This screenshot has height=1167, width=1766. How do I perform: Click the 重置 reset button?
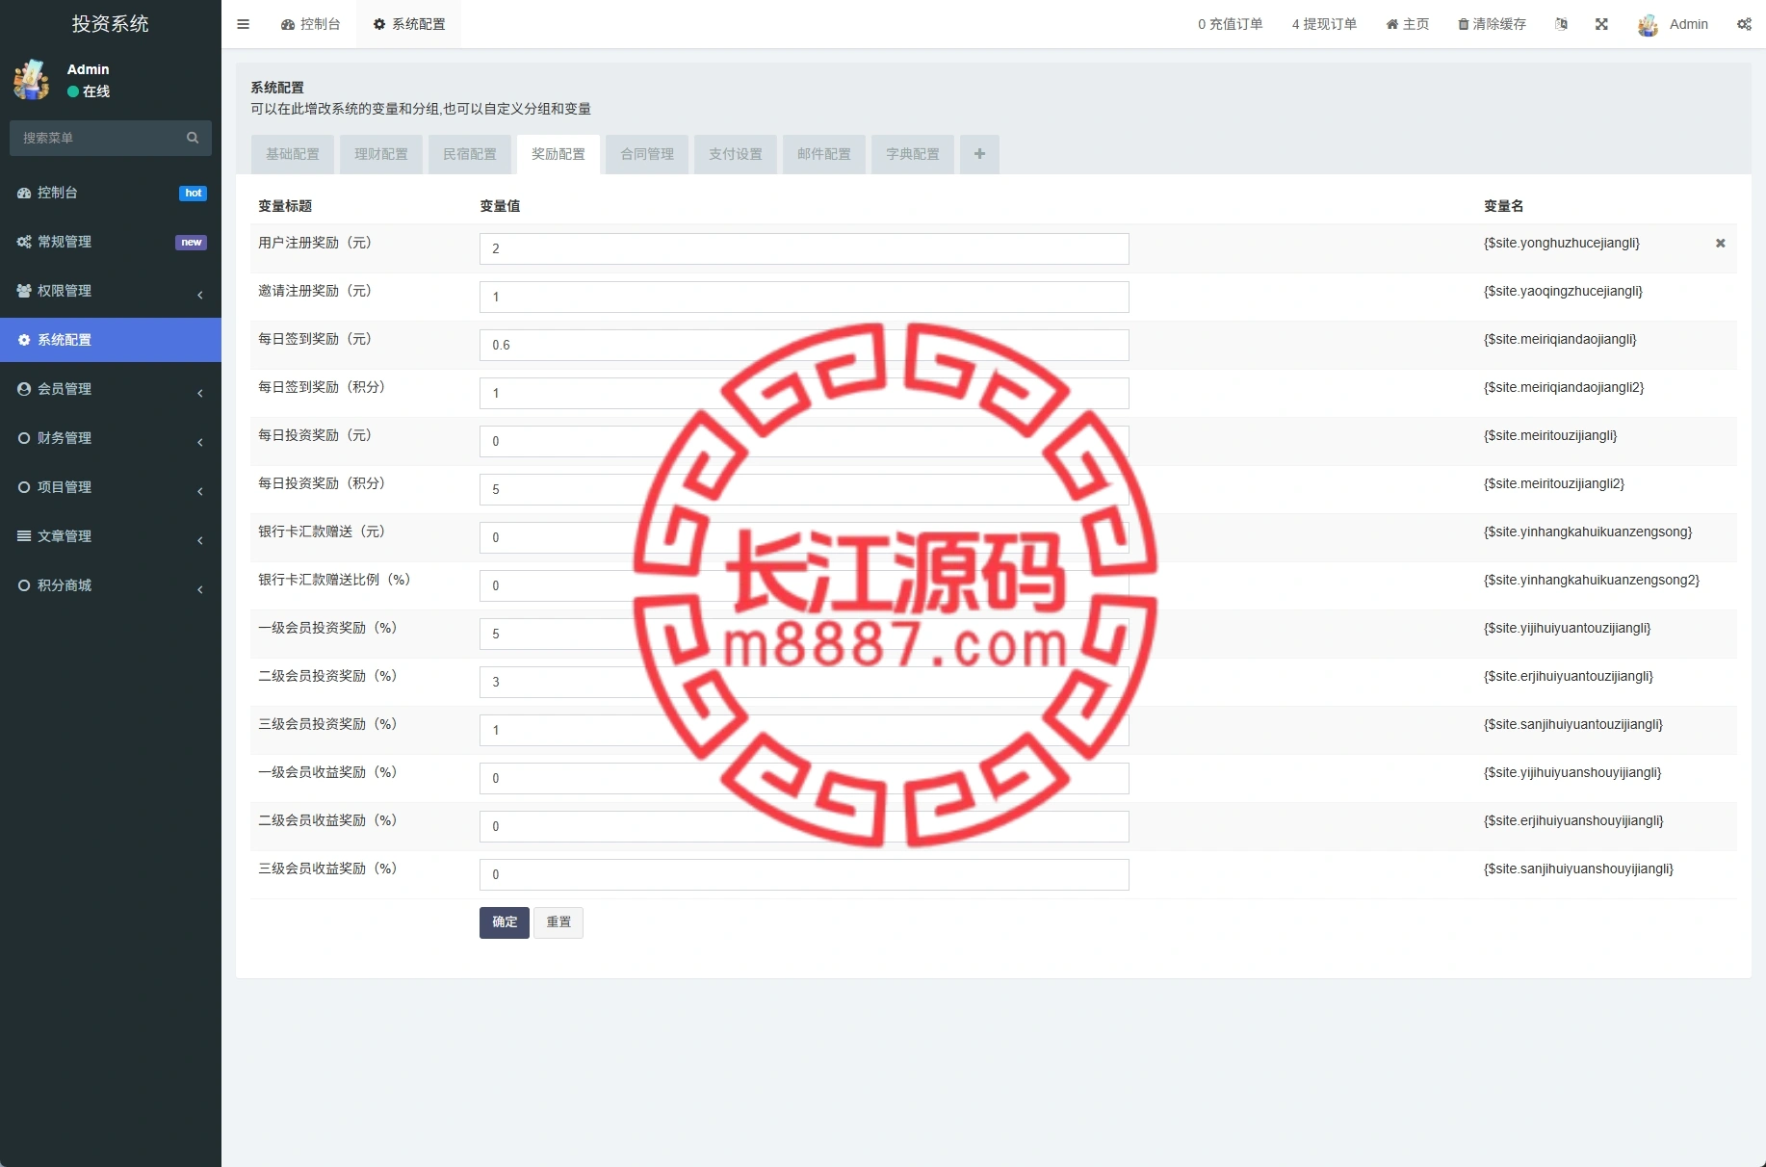pyautogui.click(x=558, y=922)
